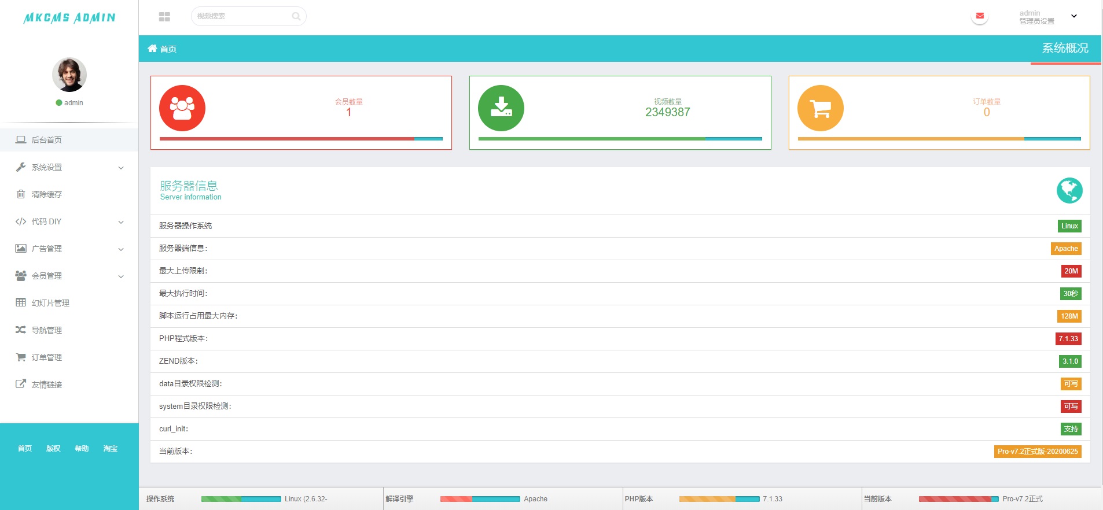Click the 帮助 footer link
This screenshot has height=510, width=1103.
point(82,449)
